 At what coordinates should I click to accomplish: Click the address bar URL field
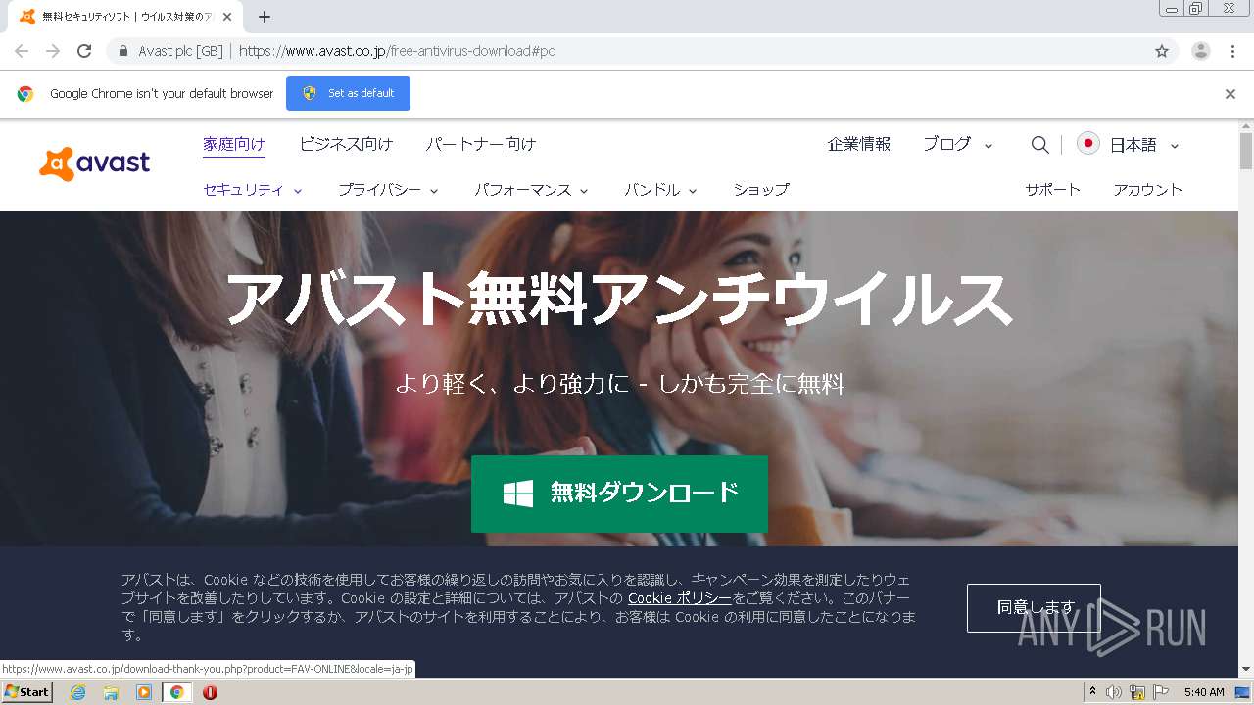(627, 51)
